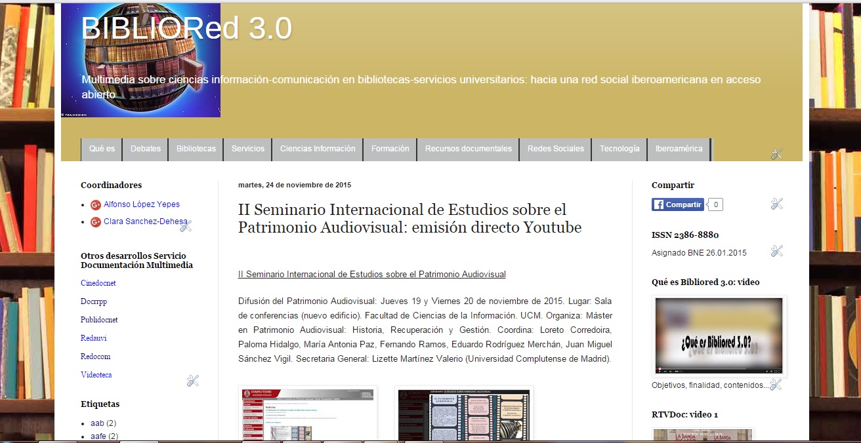Viewport: 861px width, 443px height.
Task: Click the blog subtitle description text
Action: tap(421, 87)
